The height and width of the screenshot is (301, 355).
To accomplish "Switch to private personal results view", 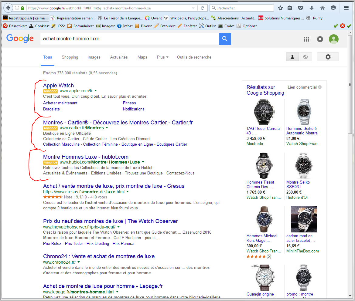I will click(x=292, y=57).
